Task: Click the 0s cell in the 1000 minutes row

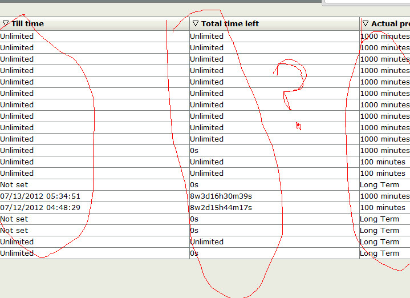Action: 274,151
